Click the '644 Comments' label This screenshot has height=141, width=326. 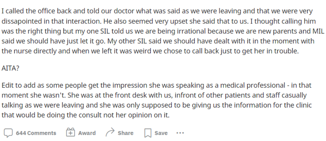tap(36, 133)
